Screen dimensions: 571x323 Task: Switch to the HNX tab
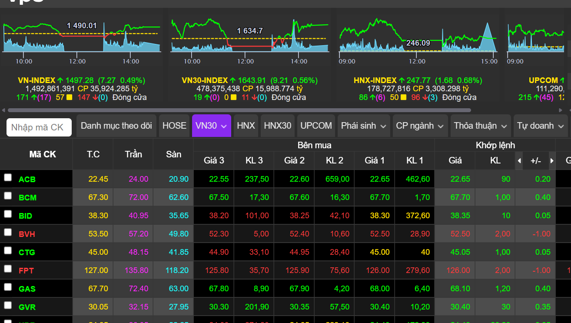246,126
